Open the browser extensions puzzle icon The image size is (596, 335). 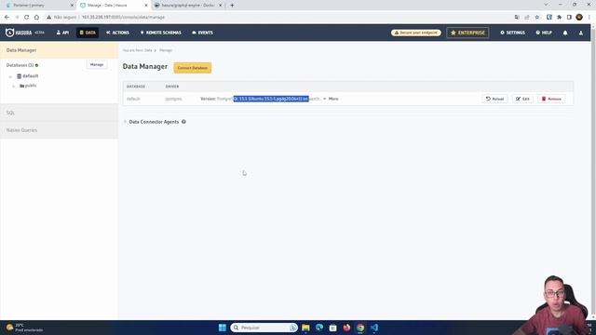pyautogui.click(x=559, y=17)
